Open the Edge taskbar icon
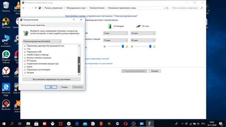This screenshot has height=127, width=226. 77,123
